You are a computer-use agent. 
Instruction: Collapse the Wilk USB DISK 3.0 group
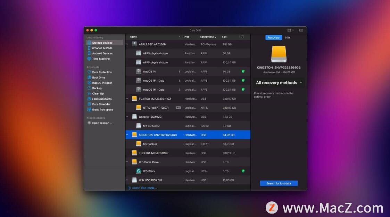pyautogui.click(x=127, y=180)
